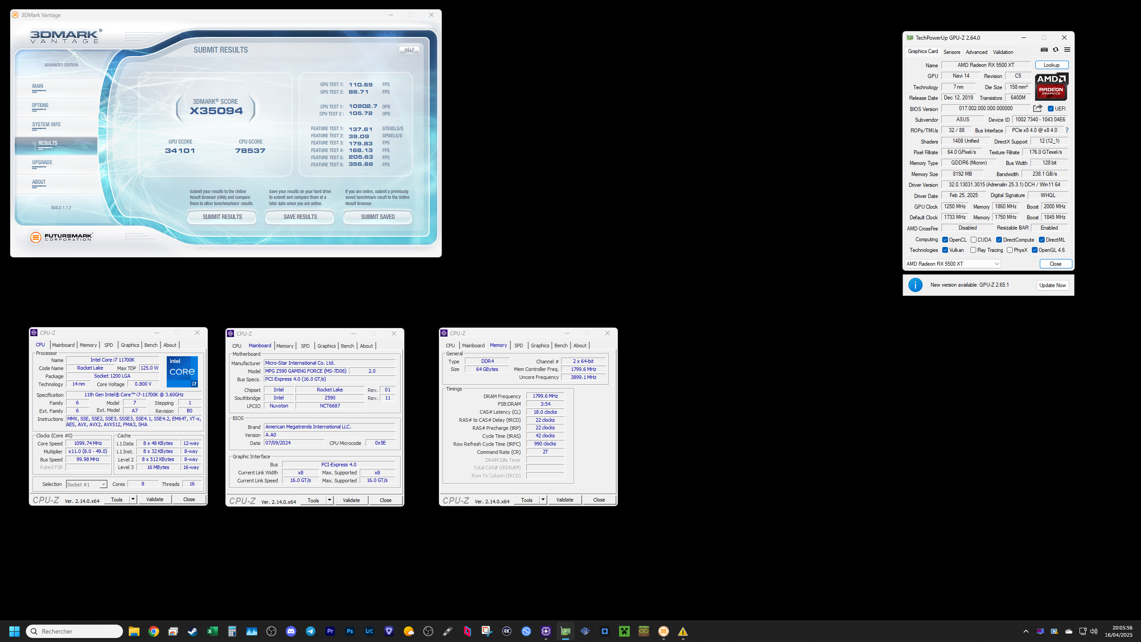Click the OneDrive cloud icon in the system tray
The width and height of the screenshot is (1141, 642).
coord(1069,631)
